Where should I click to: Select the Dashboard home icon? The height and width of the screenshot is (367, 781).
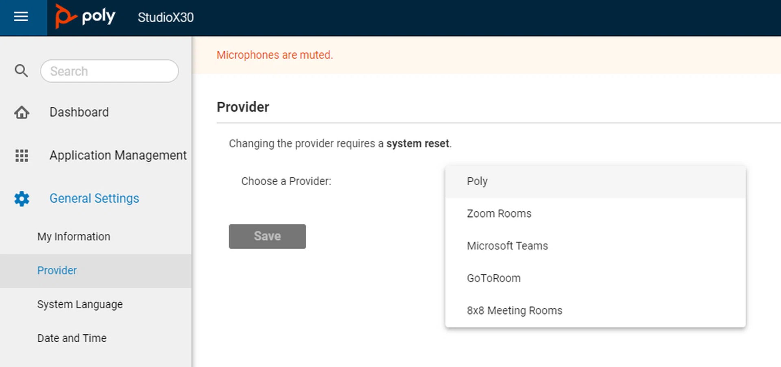click(21, 112)
